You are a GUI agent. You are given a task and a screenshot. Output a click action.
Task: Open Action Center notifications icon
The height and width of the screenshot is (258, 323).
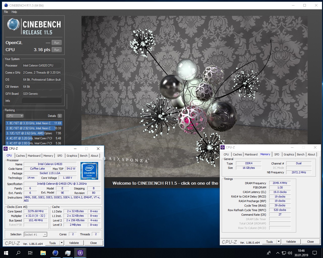[315, 253]
